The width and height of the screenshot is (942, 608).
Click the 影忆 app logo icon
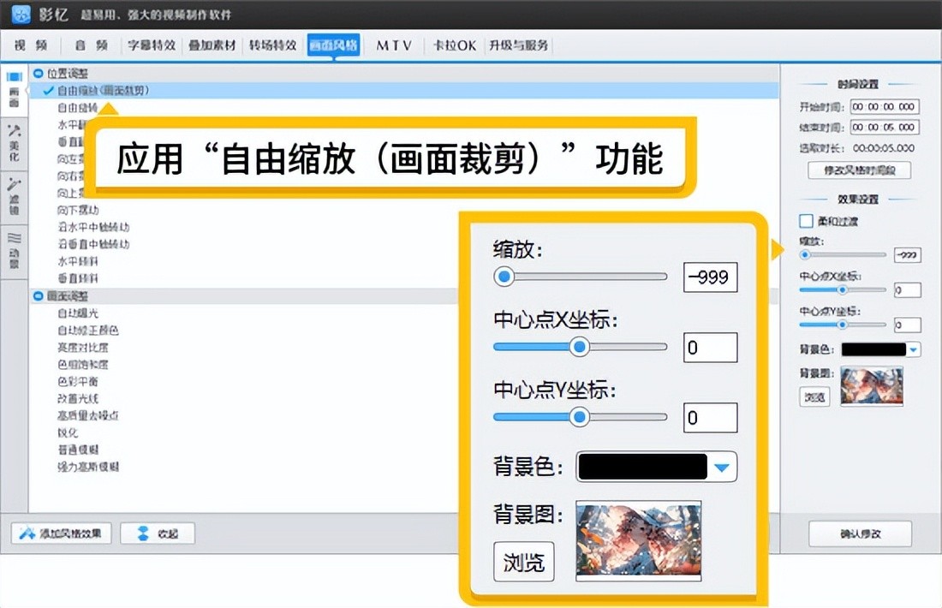21,15
